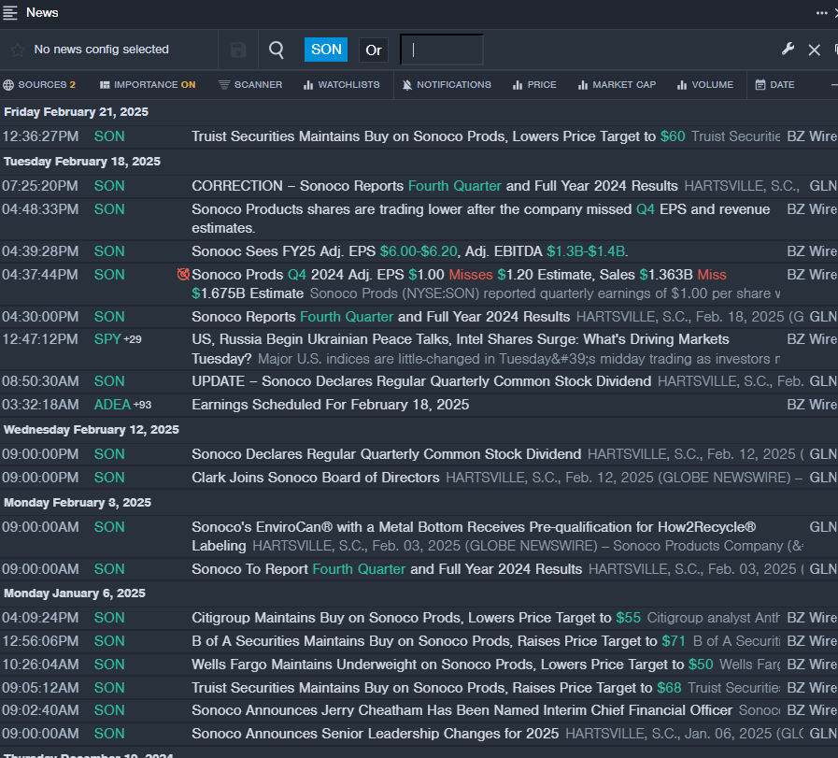Click the alarm icon on Sonoco Q4 EPS row
This screenshot has height=758, width=838.
[x=183, y=275]
